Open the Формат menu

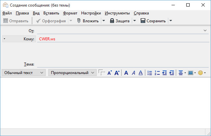(70, 13)
